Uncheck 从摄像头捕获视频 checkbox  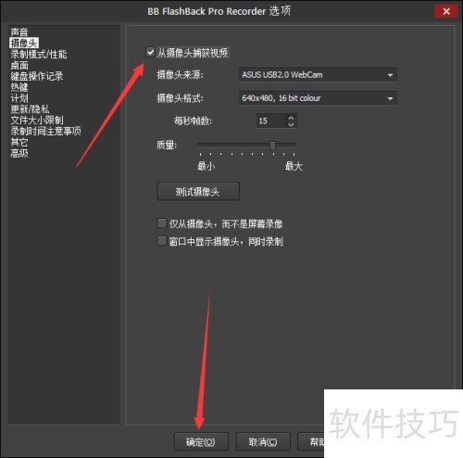pos(150,52)
